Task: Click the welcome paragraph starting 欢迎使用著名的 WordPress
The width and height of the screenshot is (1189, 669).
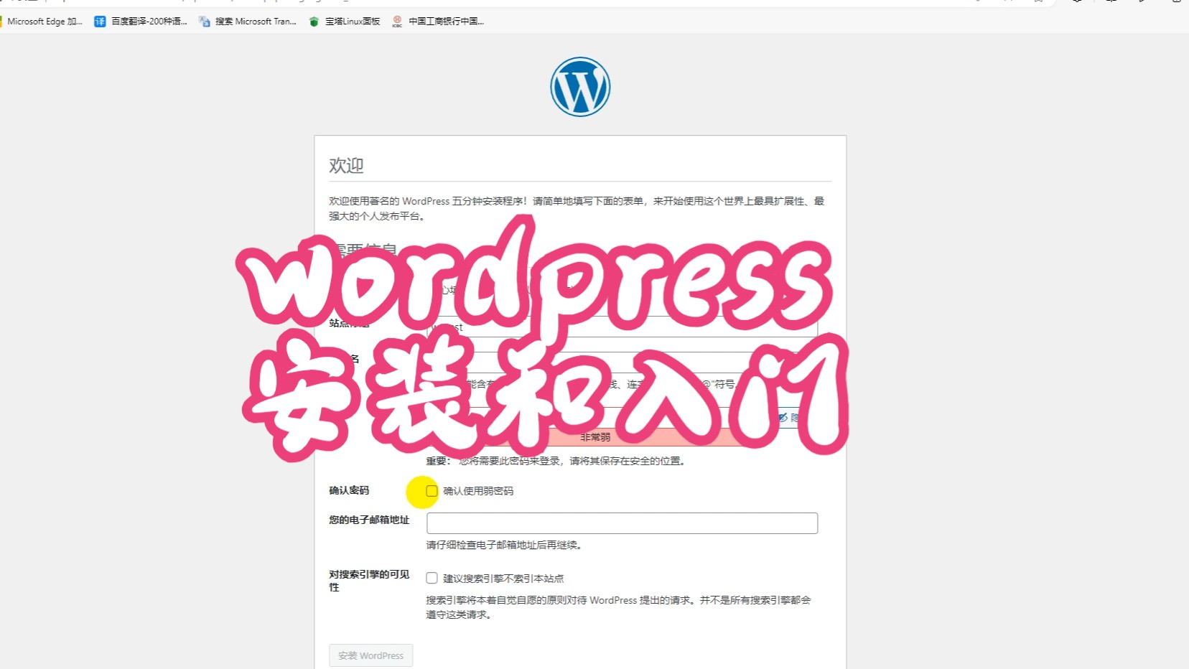Action: coord(577,208)
